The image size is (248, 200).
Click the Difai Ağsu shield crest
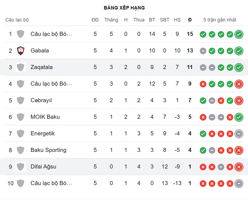click(x=21, y=167)
